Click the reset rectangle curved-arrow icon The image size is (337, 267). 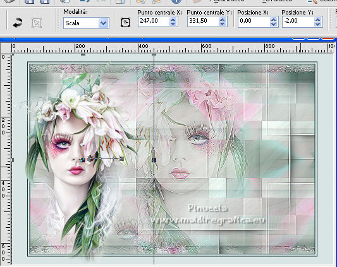click(x=18, y=23)
